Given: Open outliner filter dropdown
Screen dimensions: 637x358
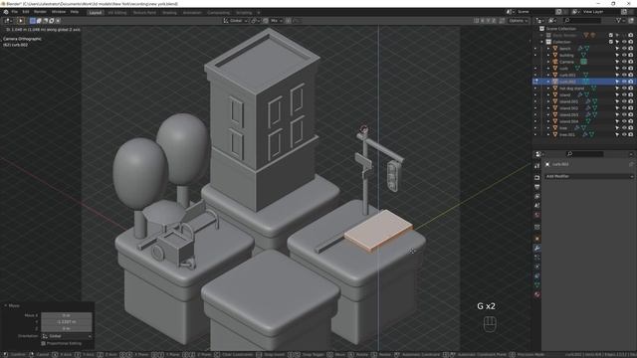Looking at the screenshot, I should tap(620, 20).
